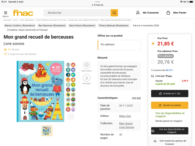
Task: Open the Livre Jeunesse breadcrumb
Action: [x=26, y=20]
